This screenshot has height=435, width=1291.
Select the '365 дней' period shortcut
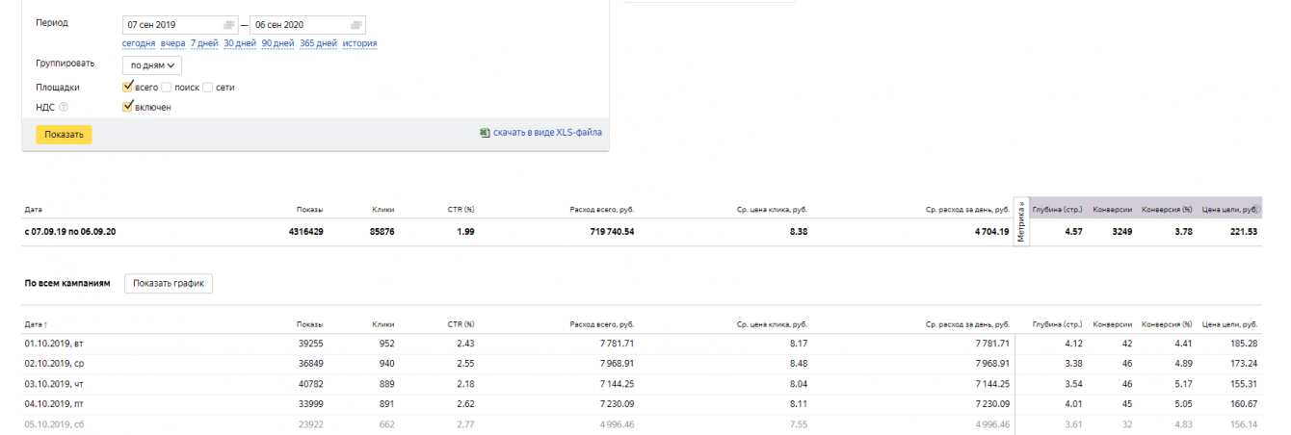[x=319, y=43]
